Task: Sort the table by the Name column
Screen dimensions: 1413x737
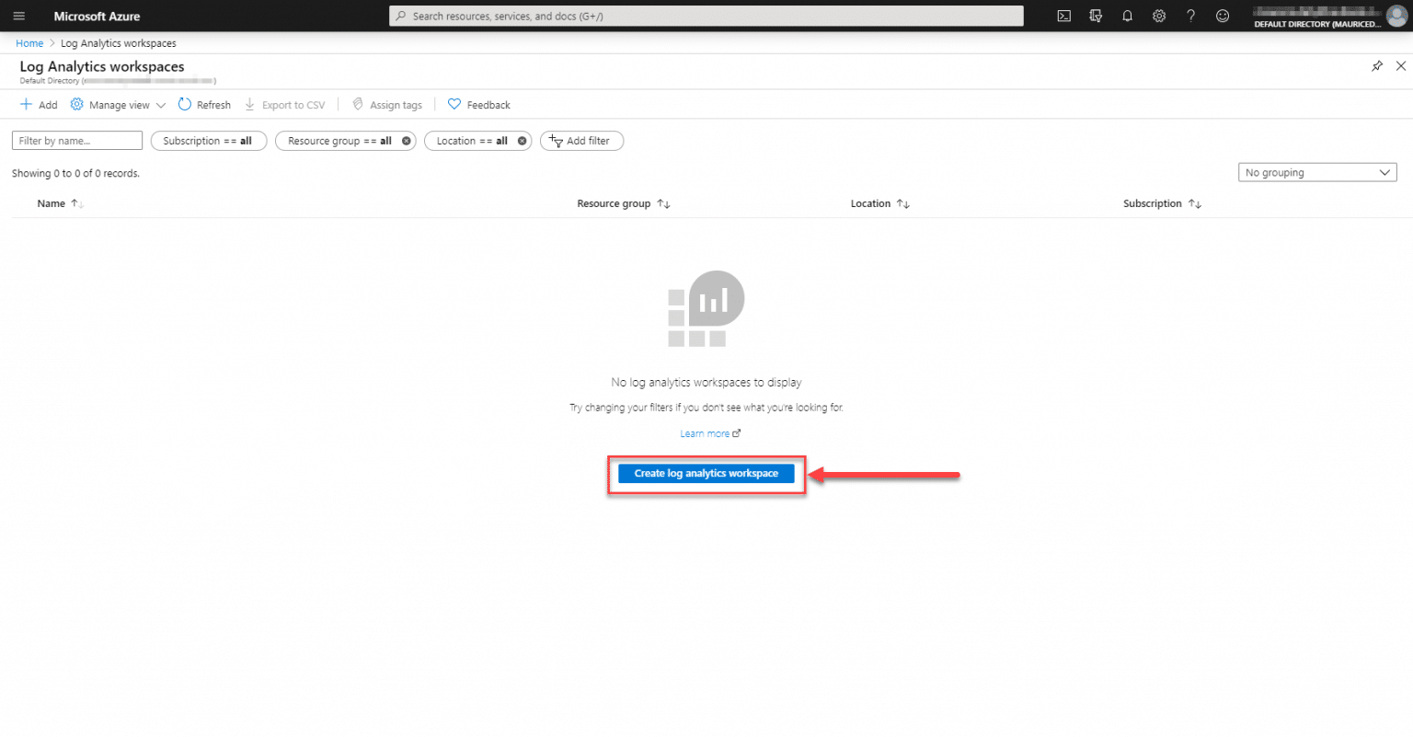Action: click(x=58, y=203)
